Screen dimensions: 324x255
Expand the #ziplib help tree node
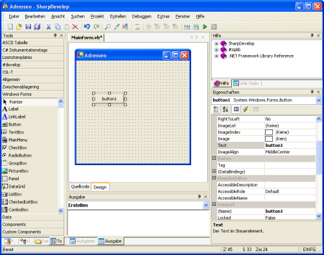point(216,50)
